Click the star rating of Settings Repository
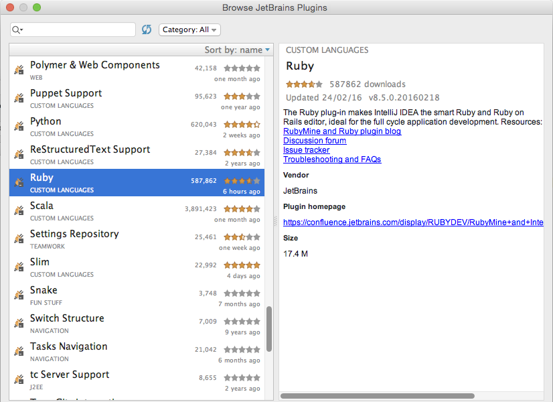553x402 pixels. (x=242, y=237)
